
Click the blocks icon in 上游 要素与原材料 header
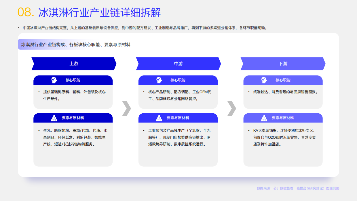tap(54, 118)
